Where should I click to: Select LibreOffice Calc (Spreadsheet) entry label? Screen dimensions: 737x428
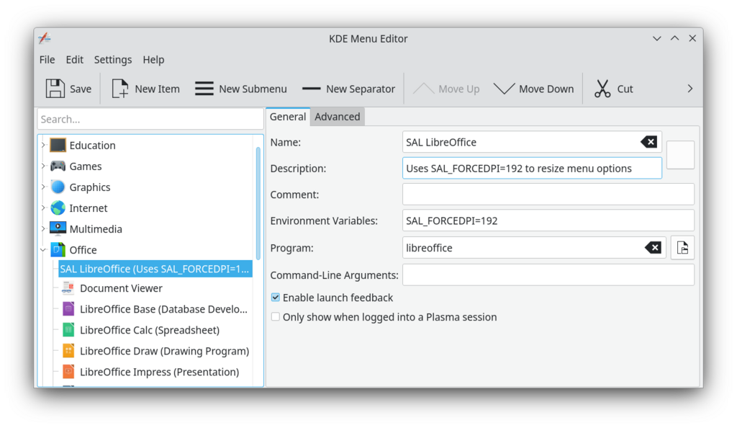(150, 330)
